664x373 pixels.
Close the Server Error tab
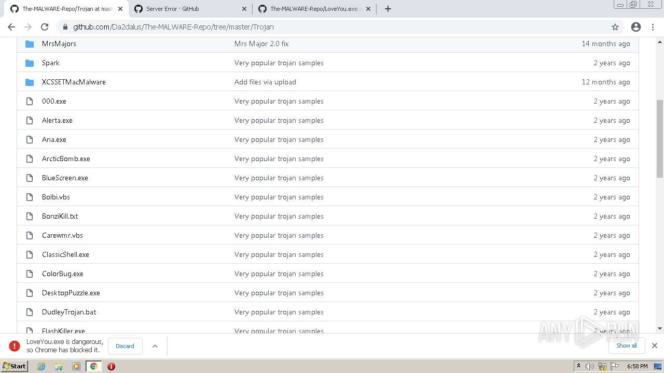[244, 9]
